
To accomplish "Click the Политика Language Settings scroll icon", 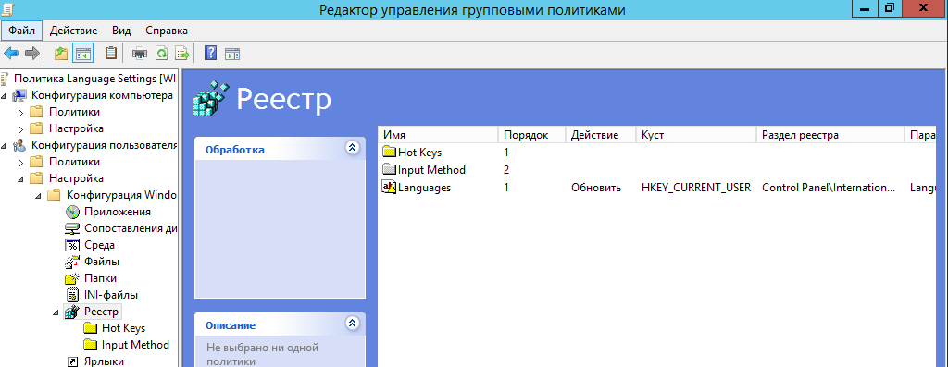I will pos(5,79).
